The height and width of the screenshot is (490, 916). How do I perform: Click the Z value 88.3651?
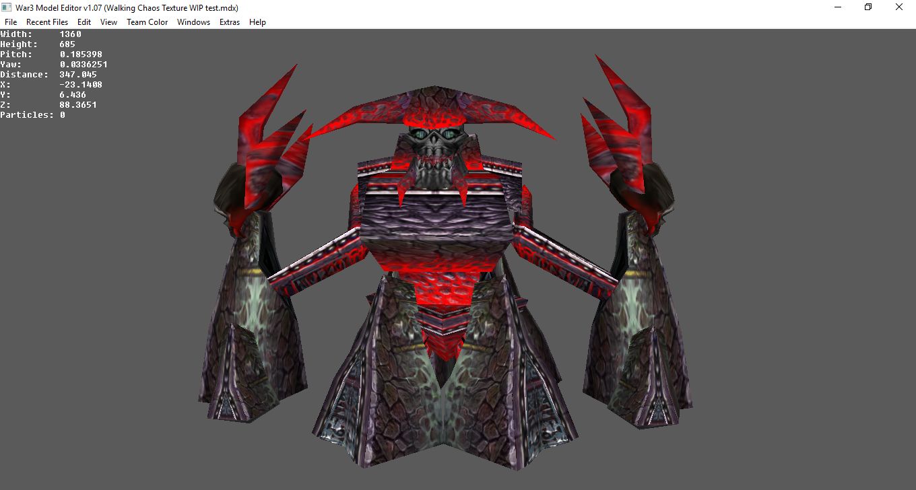point(78,105)
